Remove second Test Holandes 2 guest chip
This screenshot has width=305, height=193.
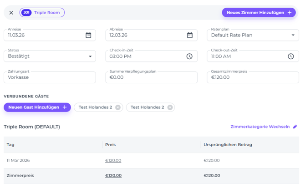pos(170,107)
